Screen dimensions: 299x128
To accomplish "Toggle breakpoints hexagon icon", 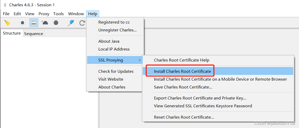I will coord(56,23).
